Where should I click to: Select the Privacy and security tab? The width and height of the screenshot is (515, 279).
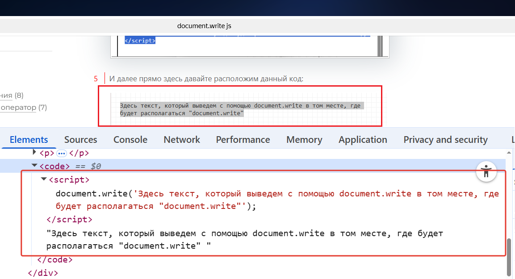pos(445,140)
